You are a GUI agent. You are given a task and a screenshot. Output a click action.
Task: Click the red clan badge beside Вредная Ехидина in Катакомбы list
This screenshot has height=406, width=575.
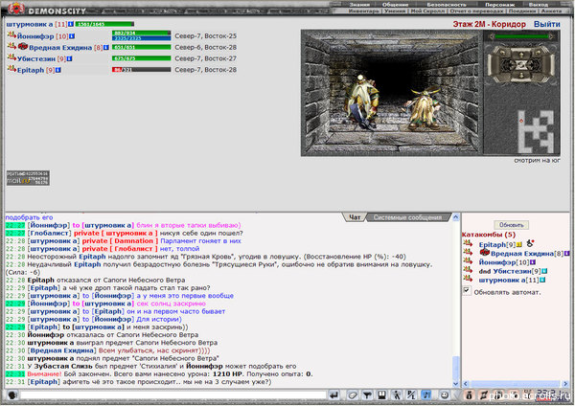(485, 252)
